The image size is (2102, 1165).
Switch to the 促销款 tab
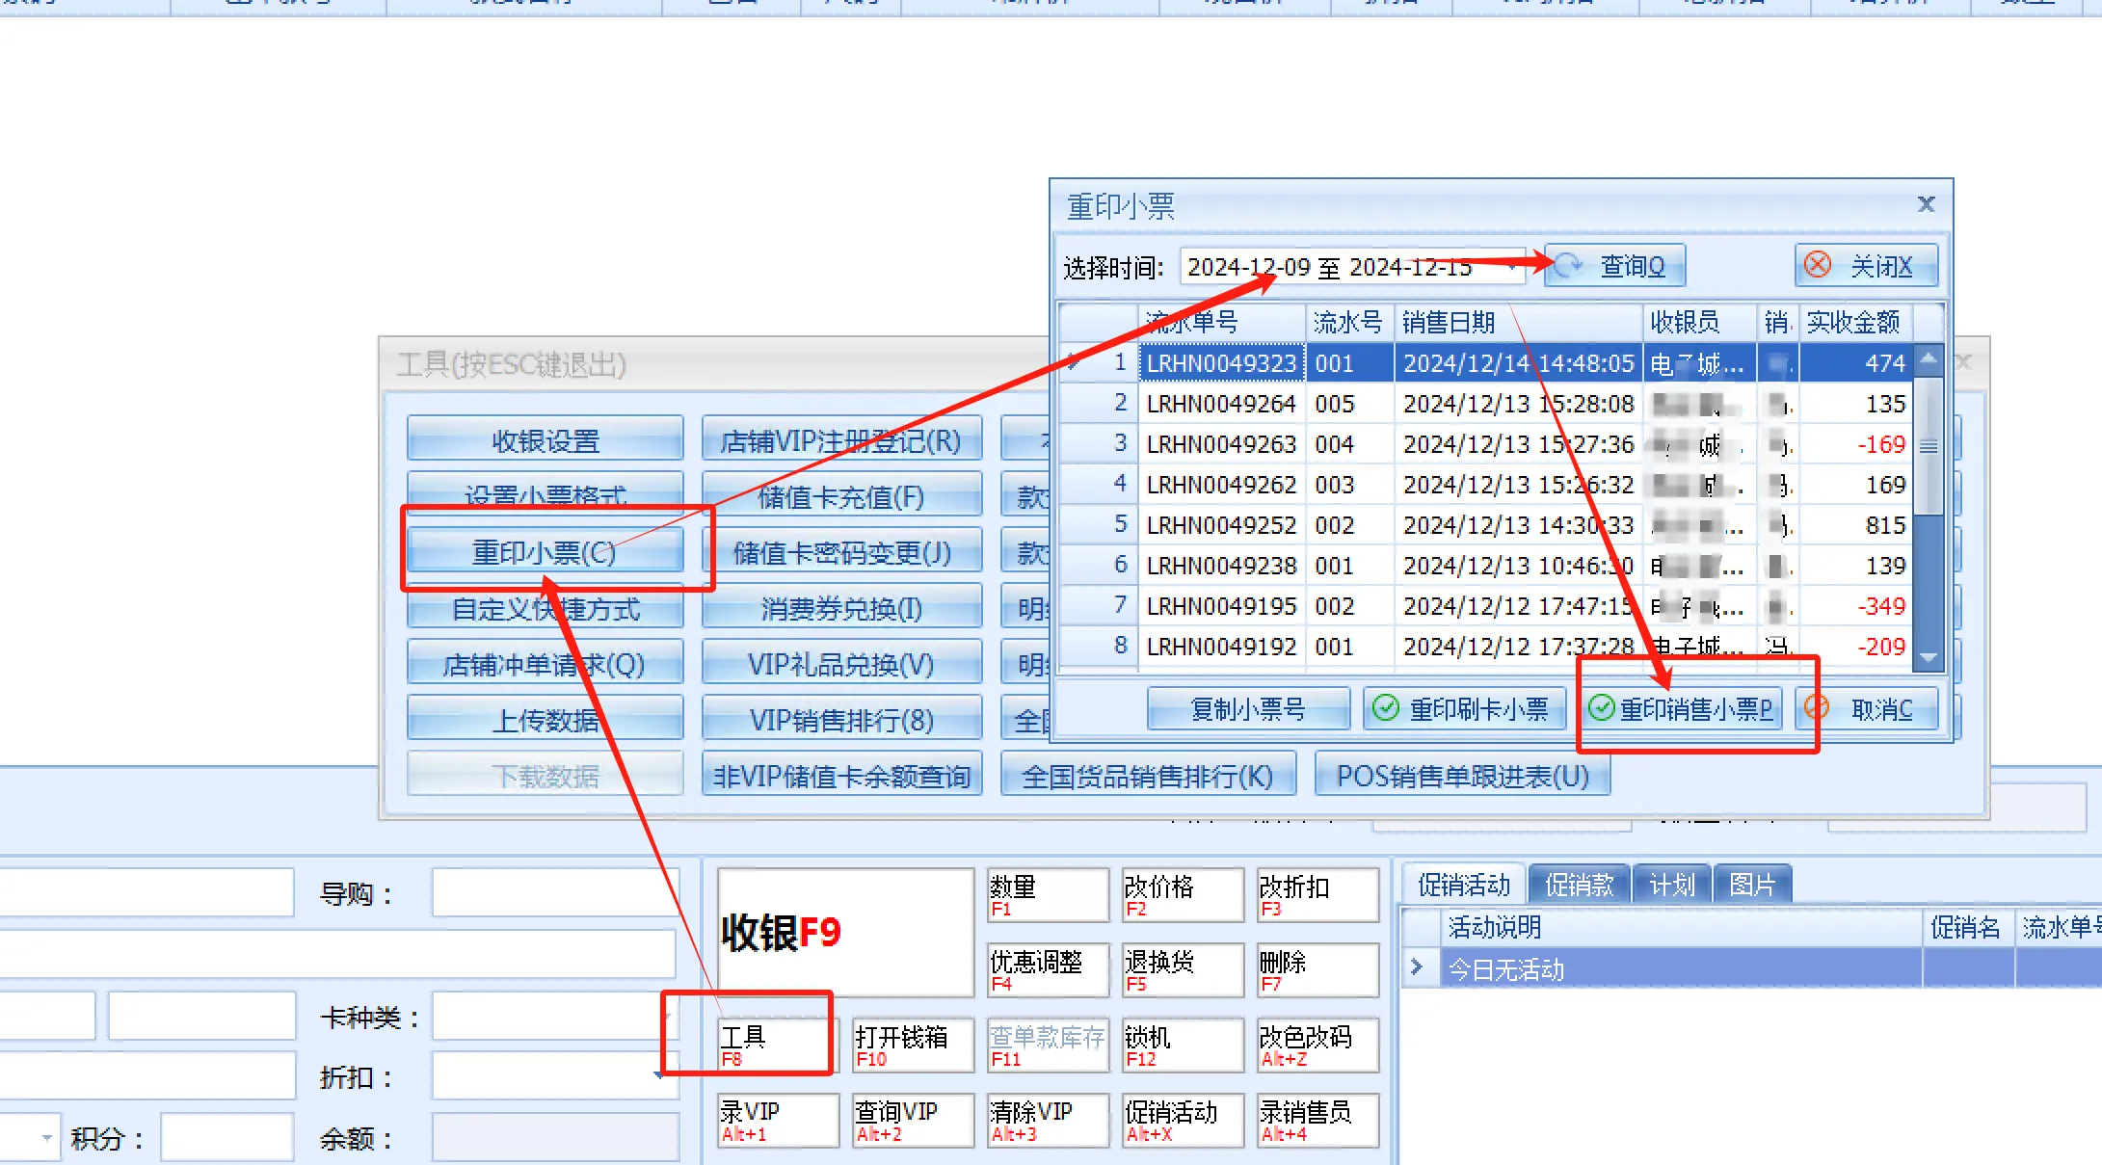(x=1579, y=885)
